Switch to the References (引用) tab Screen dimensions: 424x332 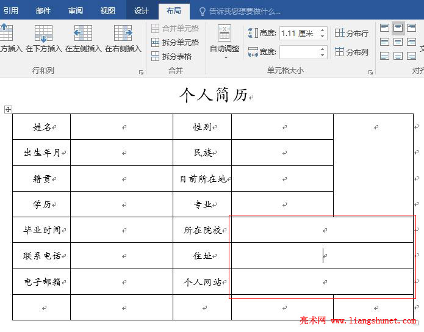point(11,10)
